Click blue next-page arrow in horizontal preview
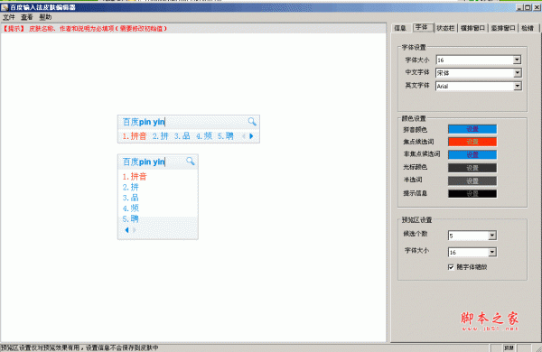 click(x=251, y=136)
